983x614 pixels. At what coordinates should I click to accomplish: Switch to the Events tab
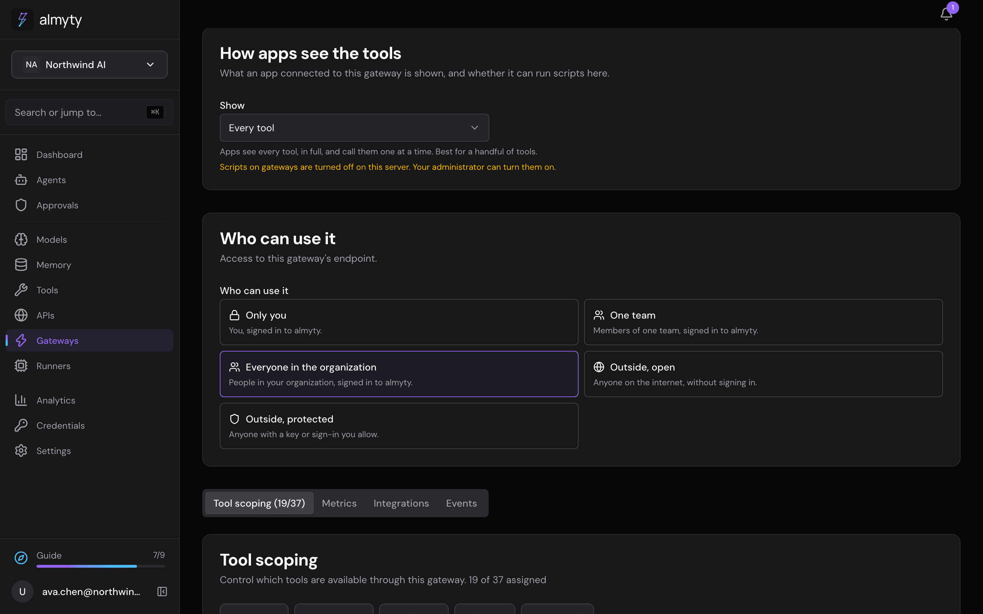tap(461, 503)
